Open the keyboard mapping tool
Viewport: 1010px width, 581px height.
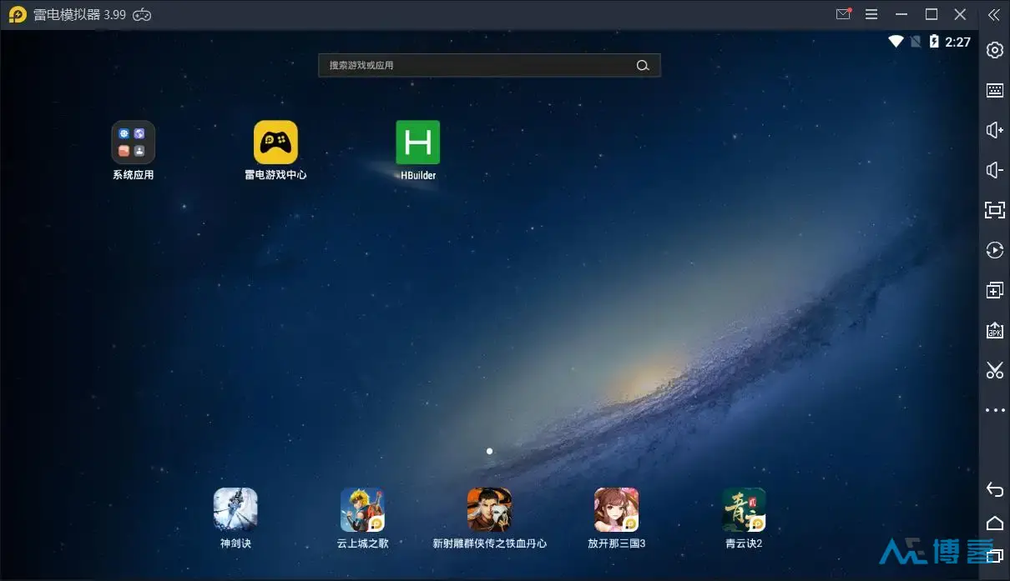coord(994,90)
